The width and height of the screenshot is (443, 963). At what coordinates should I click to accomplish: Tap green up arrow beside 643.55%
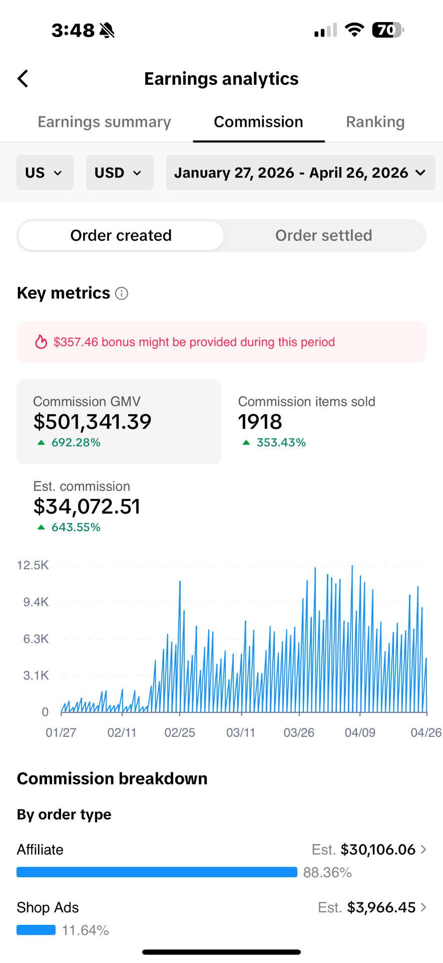click(x=41, y=527)
